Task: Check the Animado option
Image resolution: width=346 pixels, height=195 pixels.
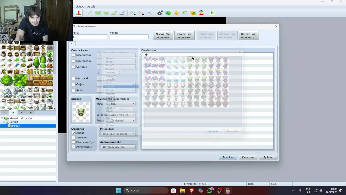Action: click(x=74, y=137)
